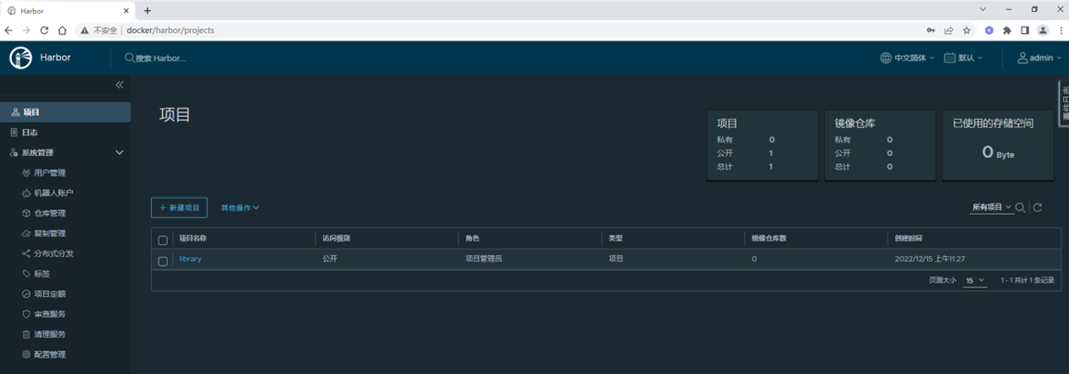Click the share page icon in address bar
Screen dimensions: 1069x374
949,31
